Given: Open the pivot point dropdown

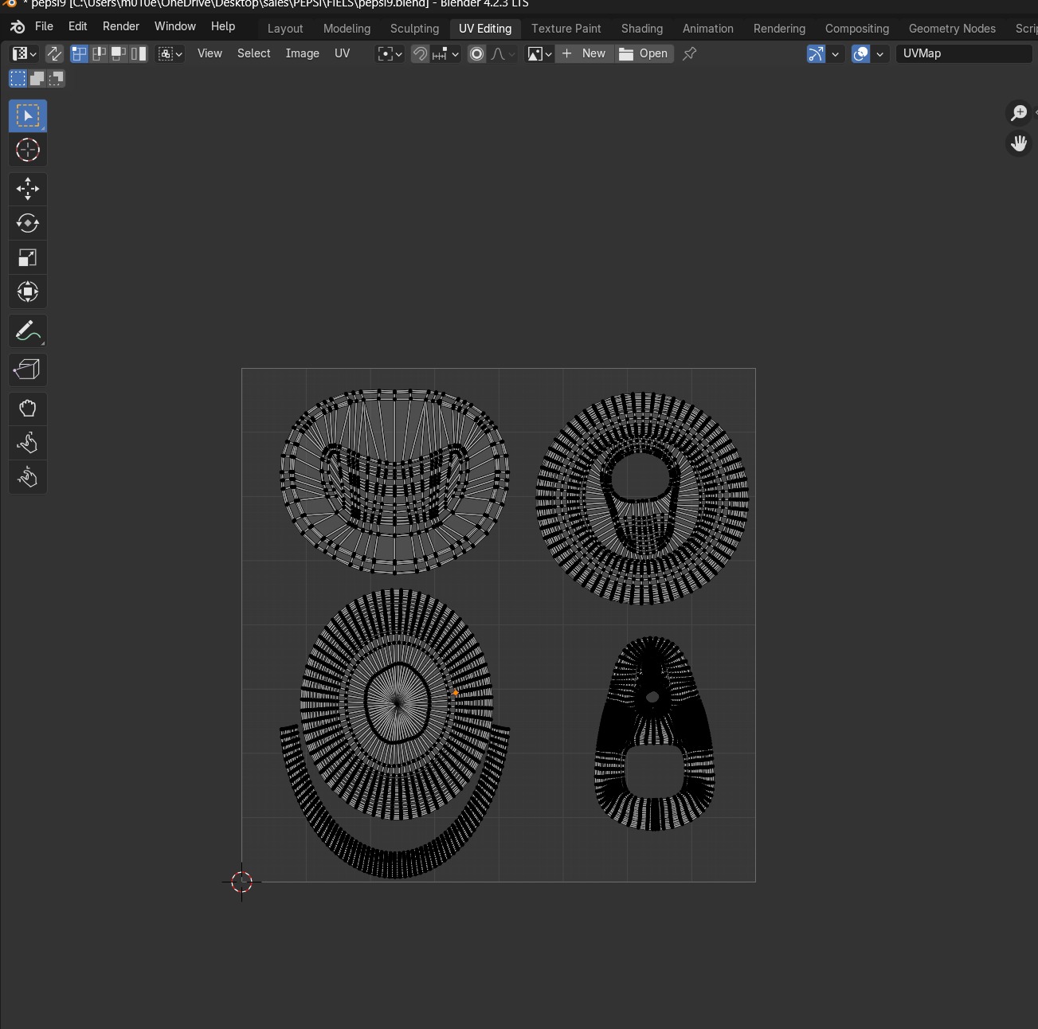Looking at the screenshot, I should click(390, 53).
